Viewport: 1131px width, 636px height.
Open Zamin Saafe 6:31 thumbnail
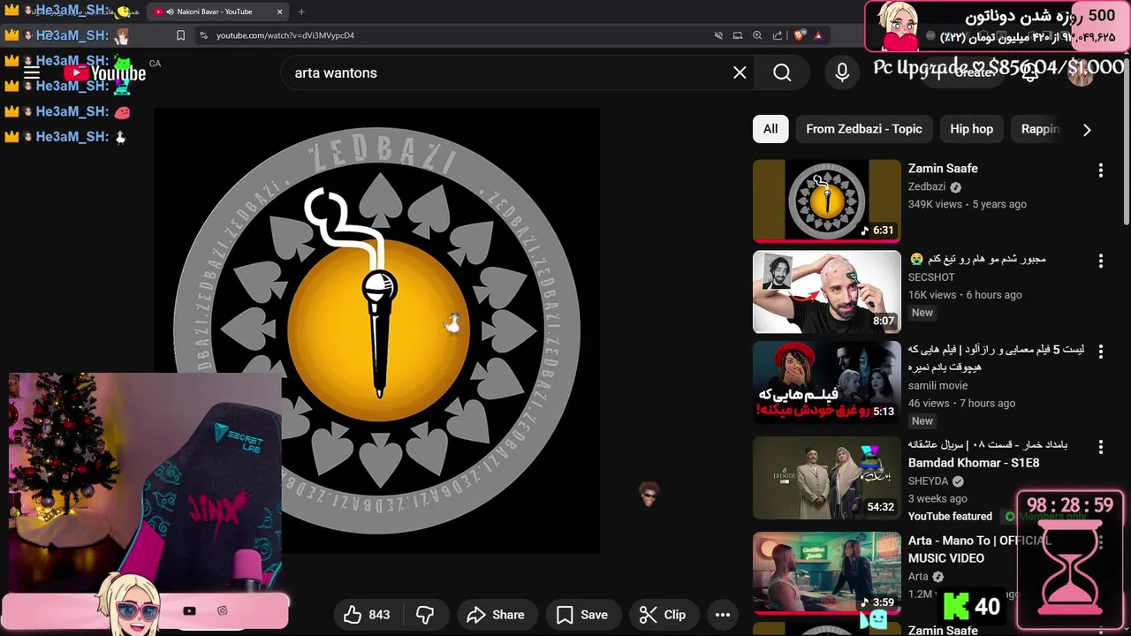(x=827, y=201)
